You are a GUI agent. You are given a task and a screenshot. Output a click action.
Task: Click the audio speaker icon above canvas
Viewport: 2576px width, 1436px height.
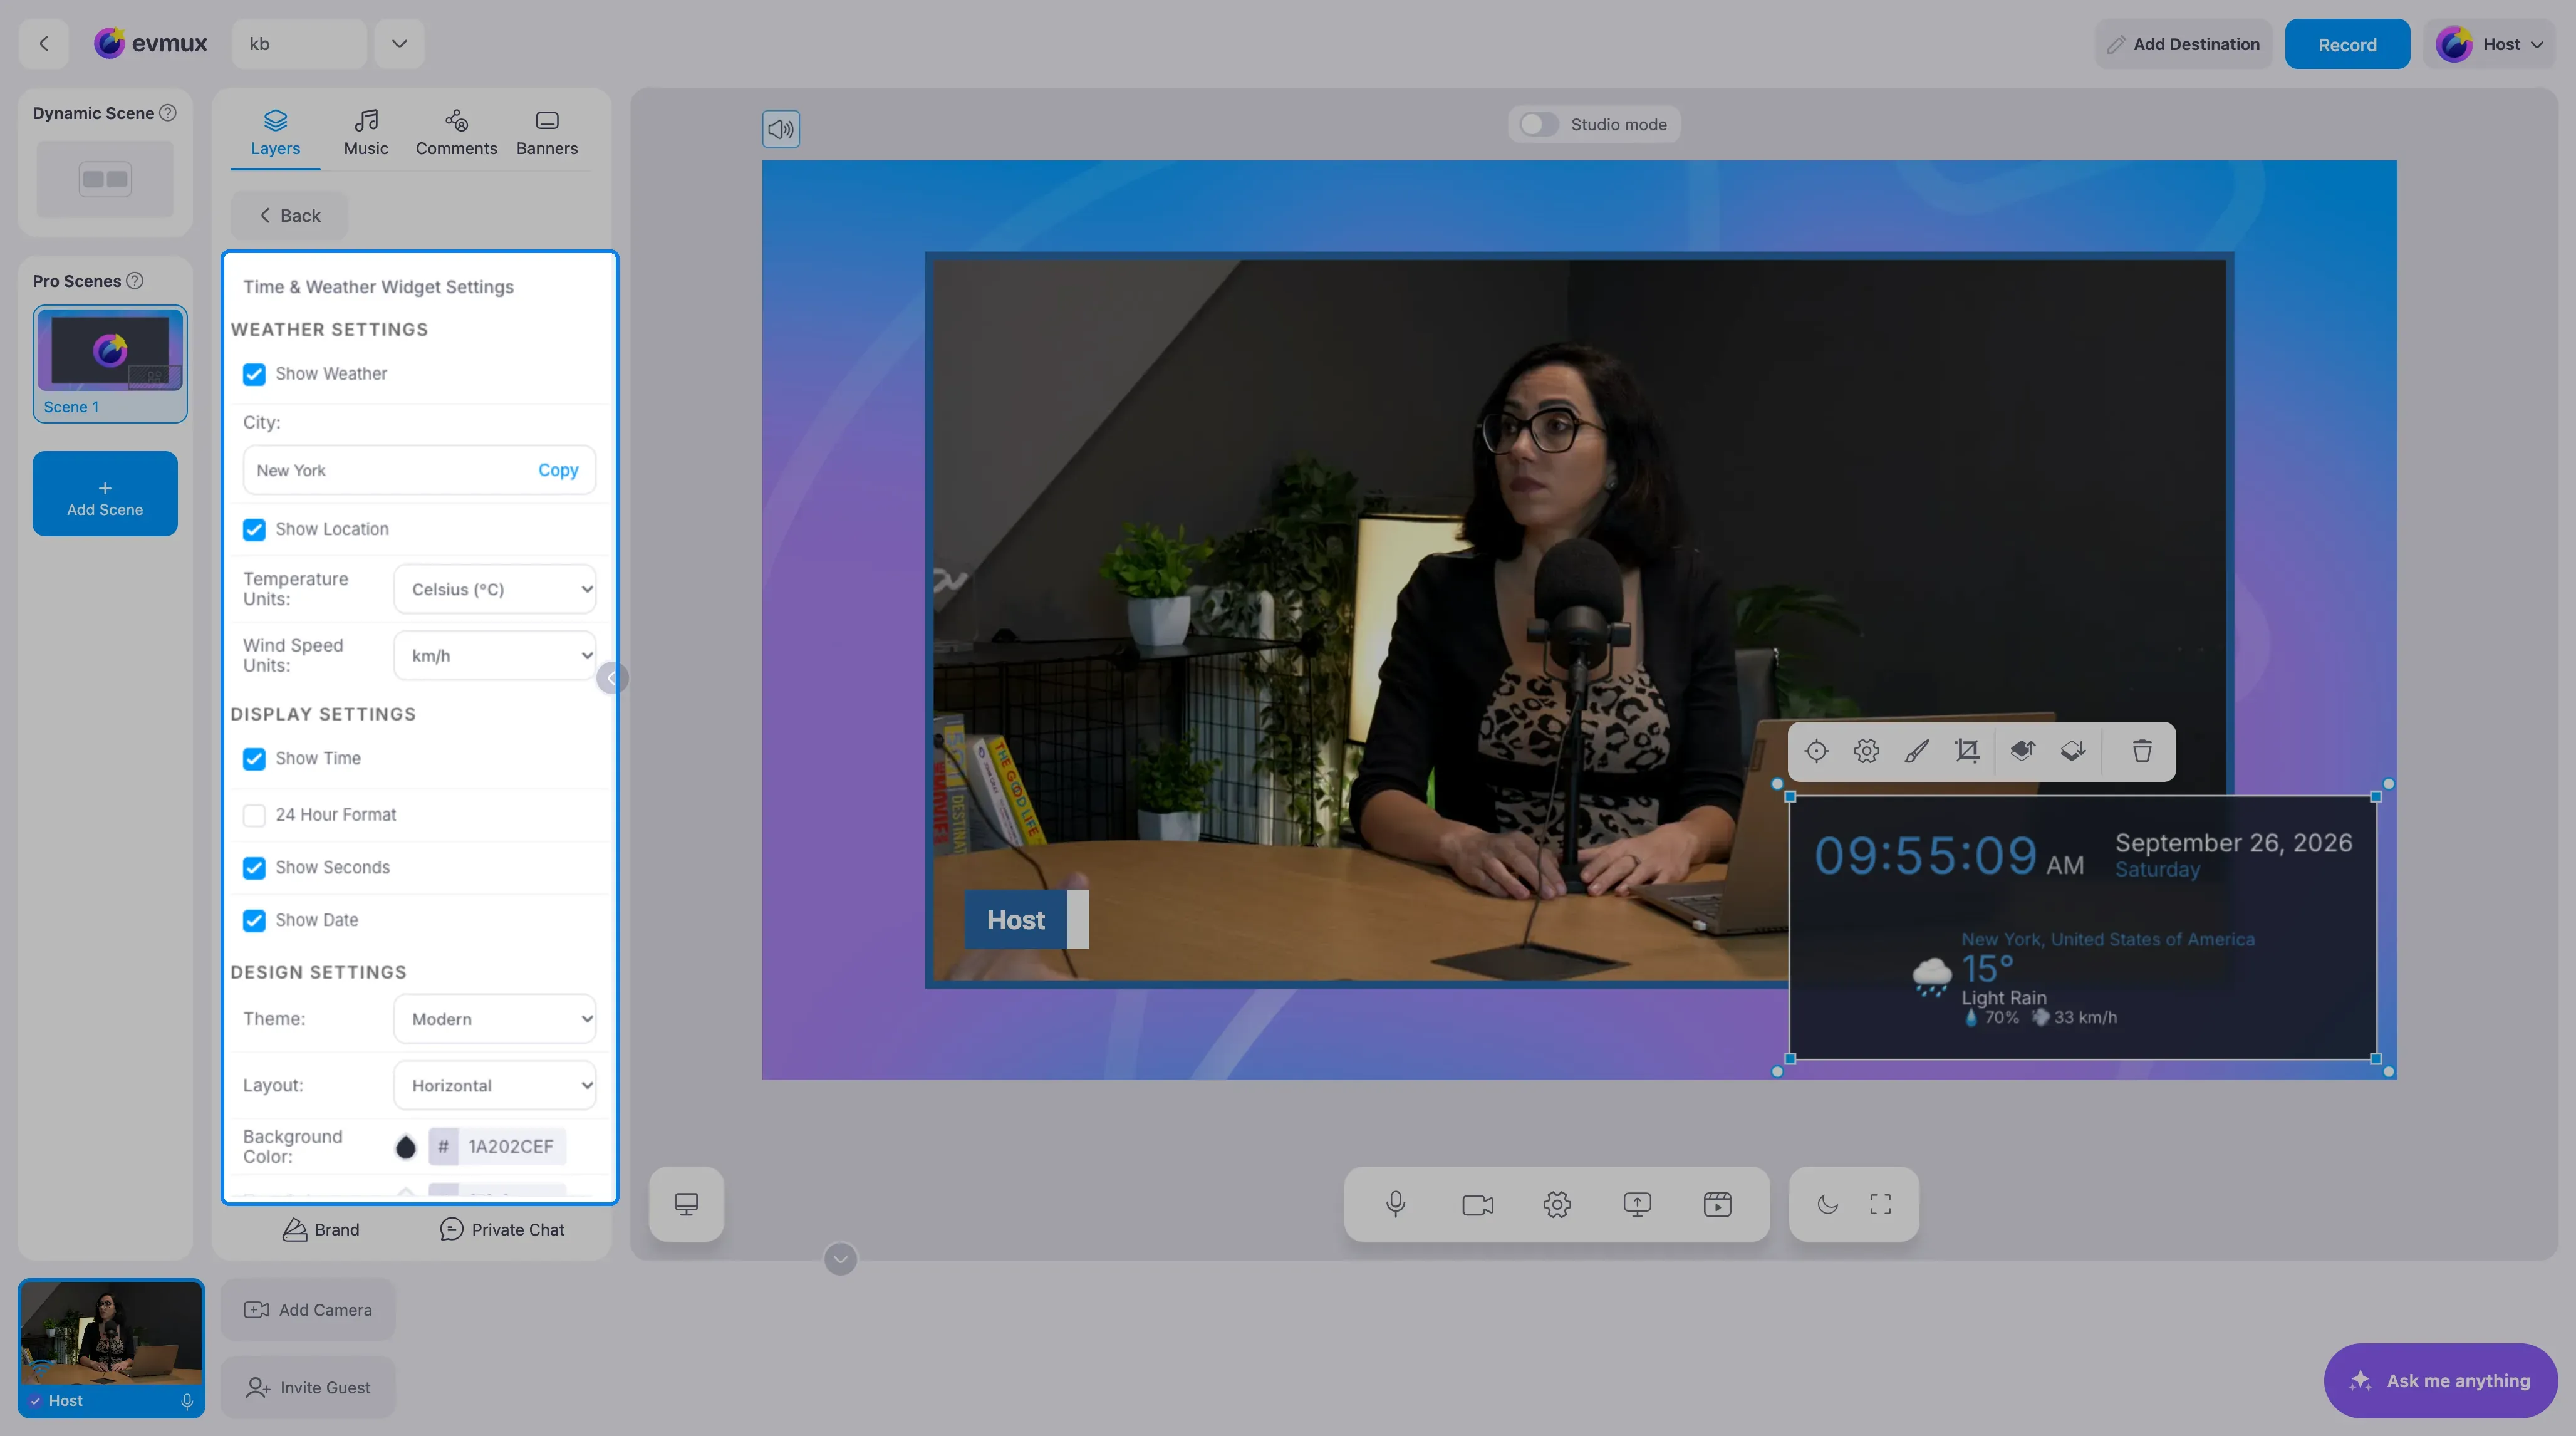(x=780, y=129)
